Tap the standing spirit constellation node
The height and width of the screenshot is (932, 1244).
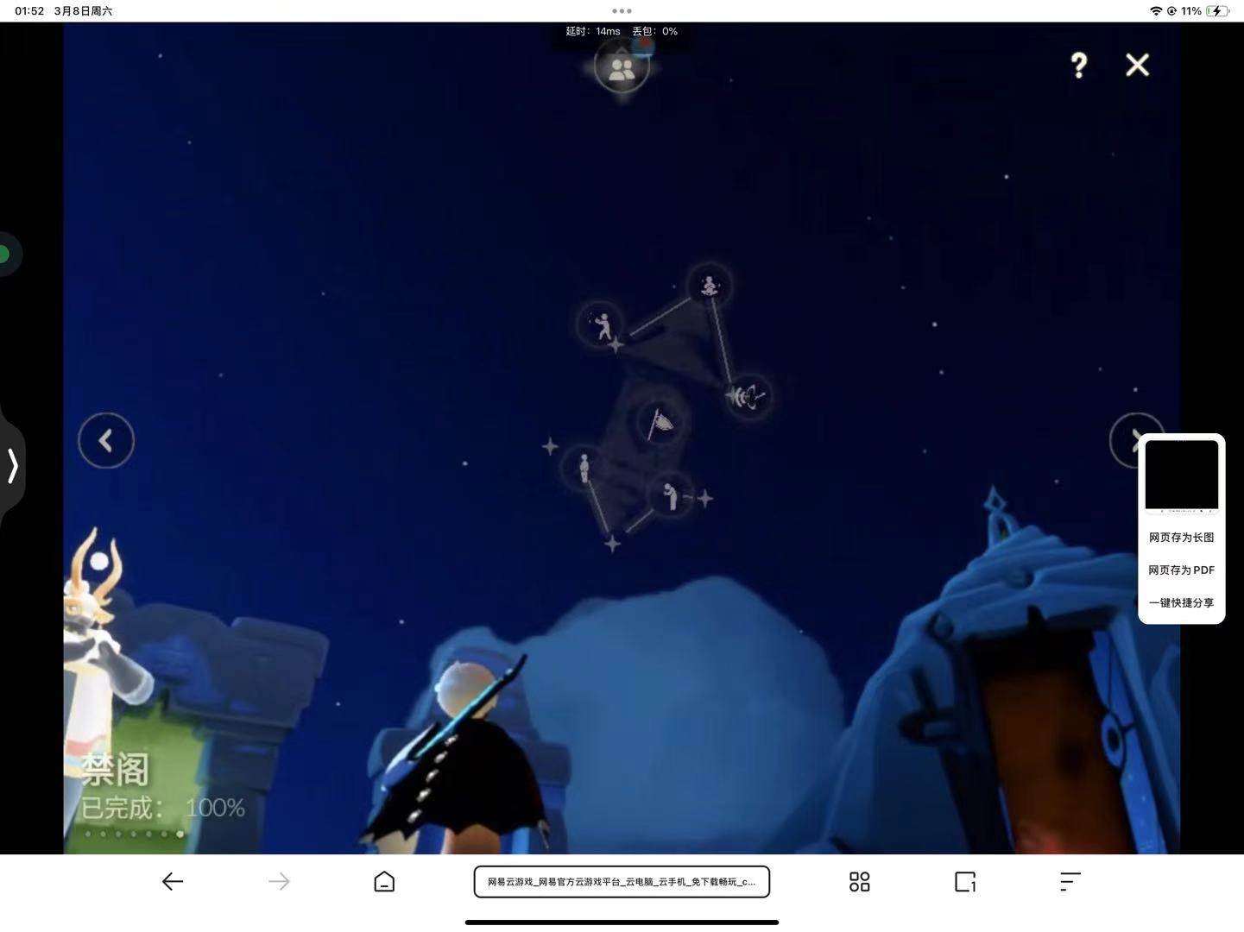pyautogui.click(x=584, y=469)
